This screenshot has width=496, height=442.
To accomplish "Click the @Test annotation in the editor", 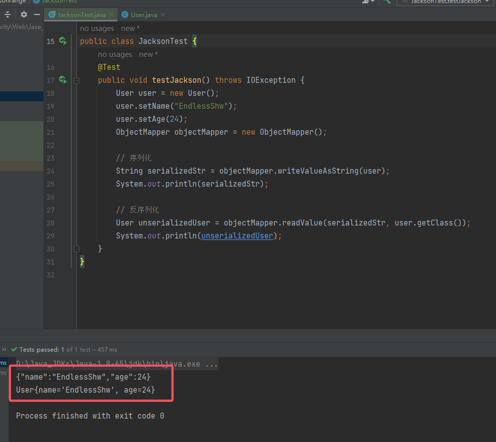I will click(x=109, y=67).
